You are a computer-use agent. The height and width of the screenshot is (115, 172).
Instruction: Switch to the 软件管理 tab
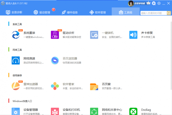coord(98,12)
